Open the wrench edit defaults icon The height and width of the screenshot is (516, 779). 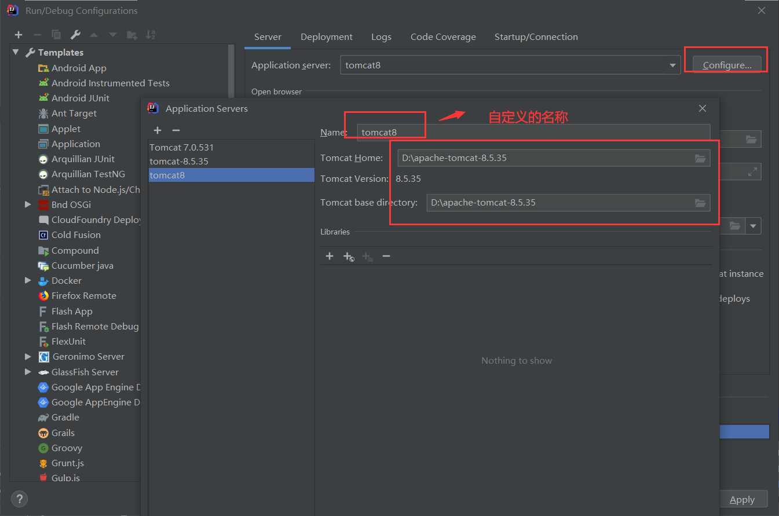(75, 35)
